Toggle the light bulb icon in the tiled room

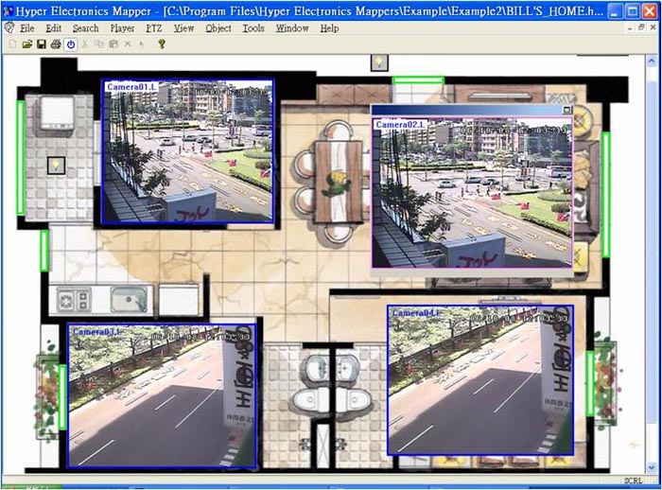pos(56,165)
